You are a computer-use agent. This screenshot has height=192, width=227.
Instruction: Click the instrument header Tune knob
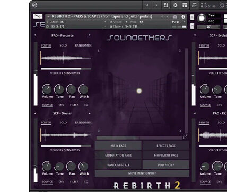pos(202,18)
